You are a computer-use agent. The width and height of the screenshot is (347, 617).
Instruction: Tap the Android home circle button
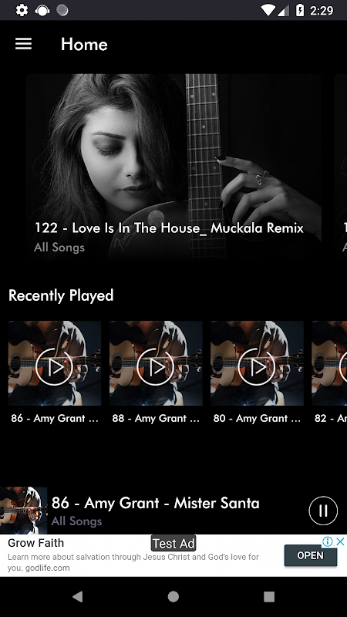[173, 596]
